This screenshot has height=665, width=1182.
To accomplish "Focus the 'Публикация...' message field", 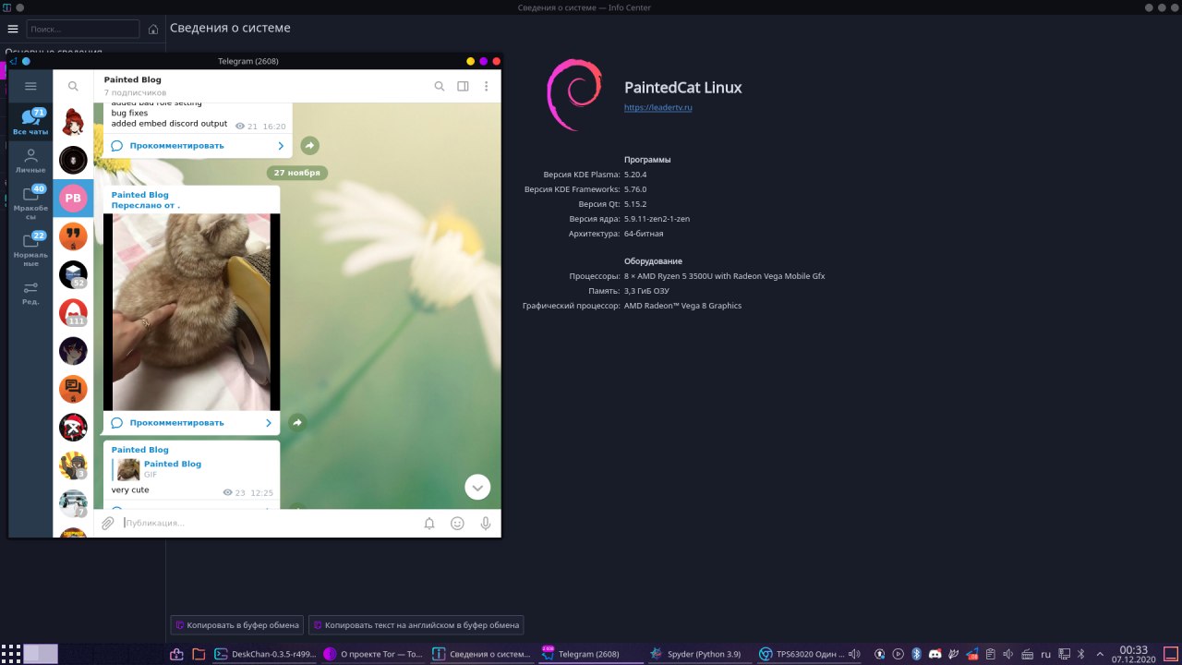I will tap(268, 523).
